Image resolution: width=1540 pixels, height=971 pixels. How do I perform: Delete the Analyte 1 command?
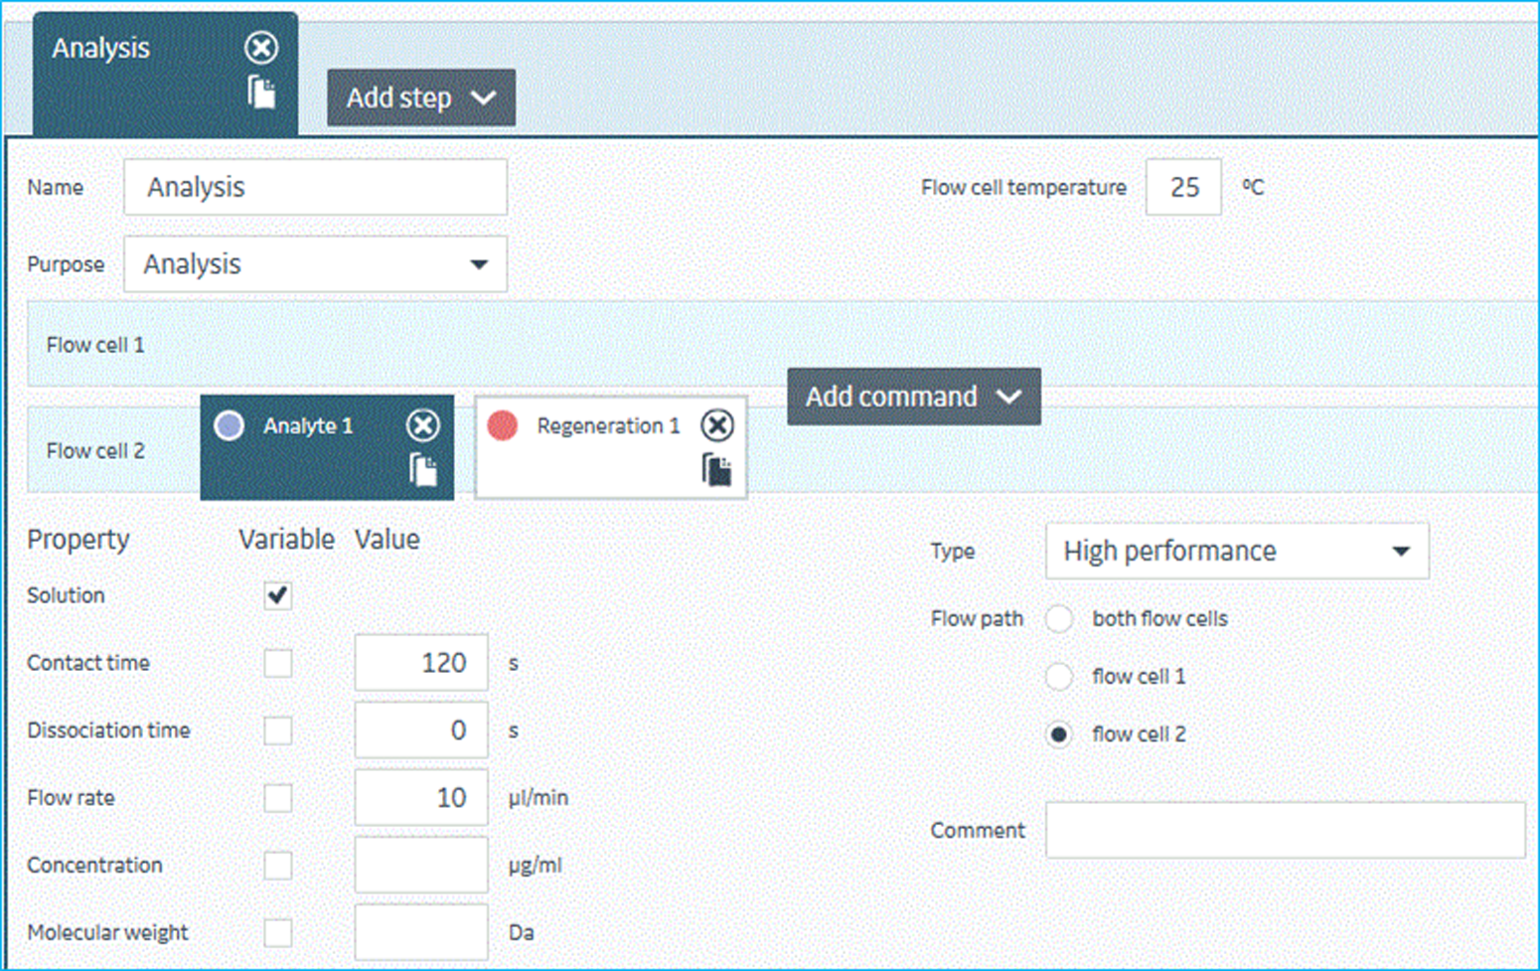[422, 425]
